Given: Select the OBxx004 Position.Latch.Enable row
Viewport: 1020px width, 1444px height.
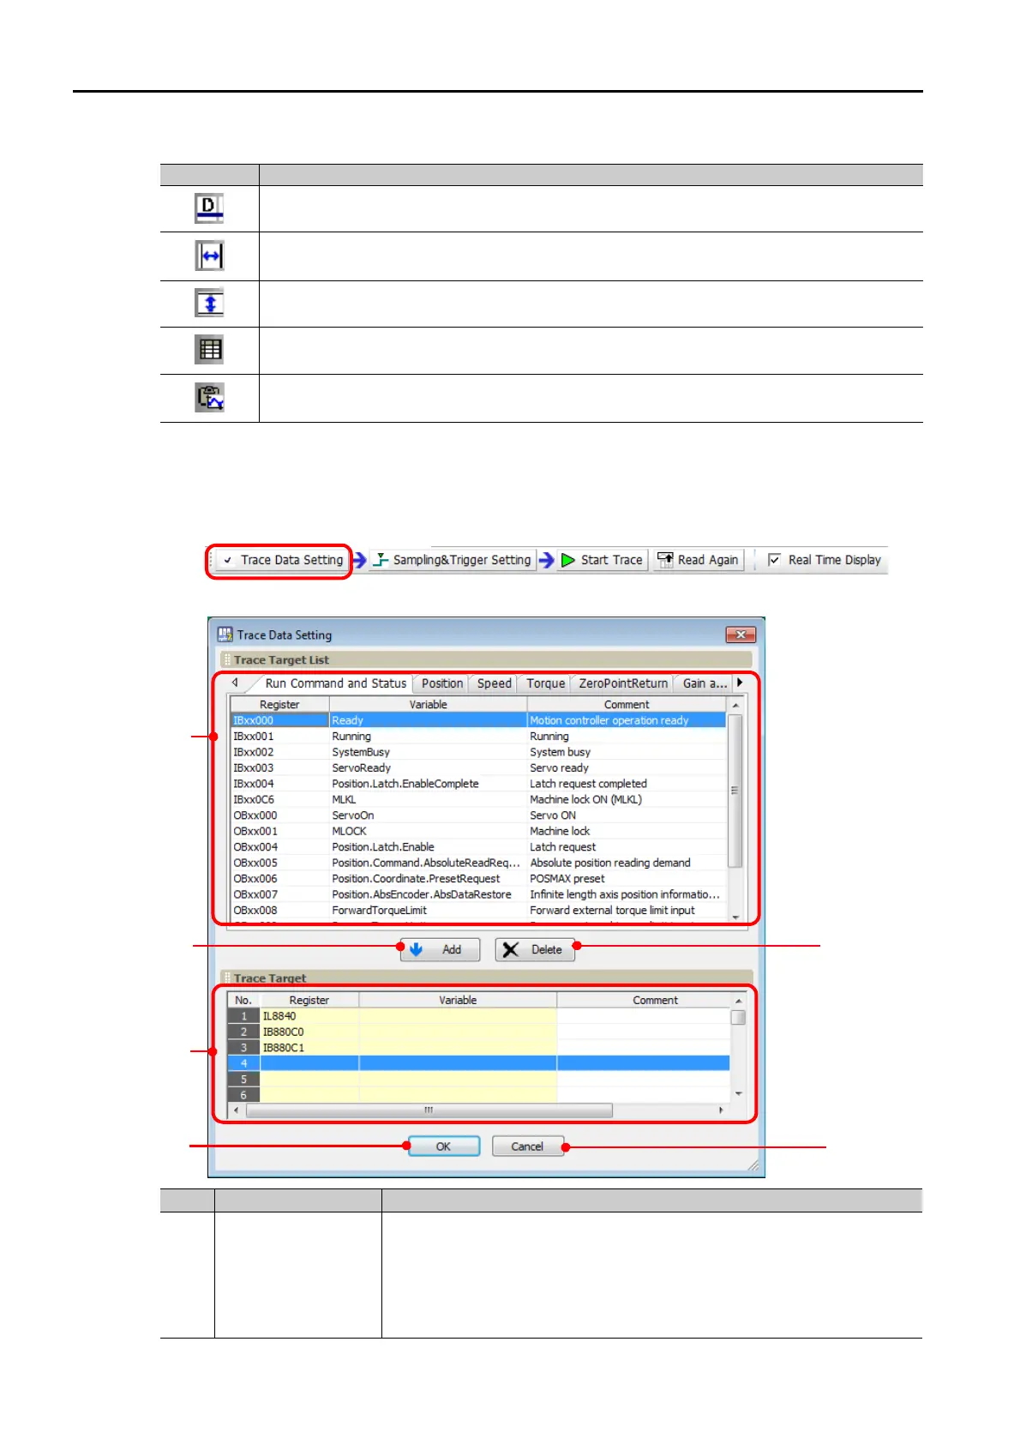Looking at the screenshot, I should [478, 847].
